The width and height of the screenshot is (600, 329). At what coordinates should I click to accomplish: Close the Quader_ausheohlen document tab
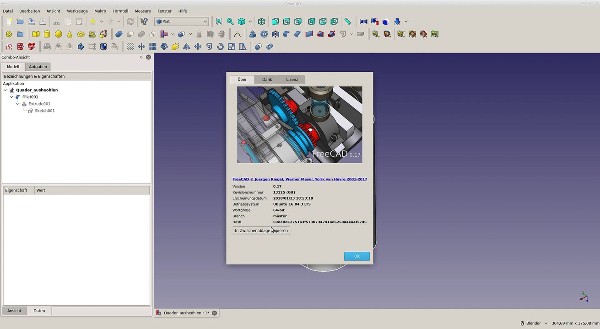coord(214,313)
